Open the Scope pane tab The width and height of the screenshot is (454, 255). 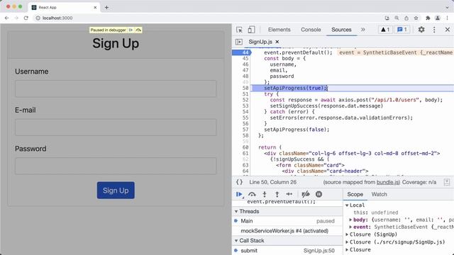tap(355, 194)
